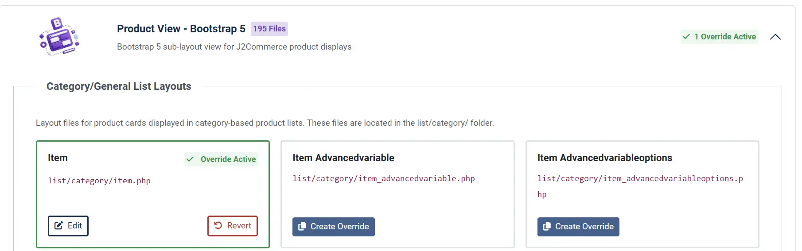
Task: Collapse the Product View panel with chevron
Action: pos(775,37)
